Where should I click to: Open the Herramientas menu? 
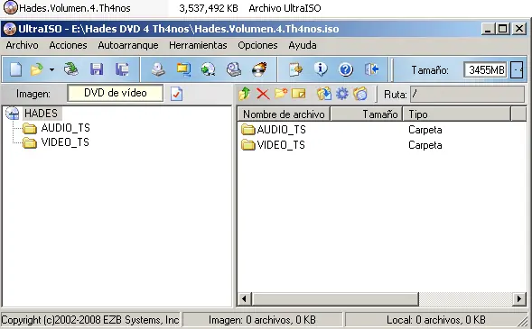(198, 45)
